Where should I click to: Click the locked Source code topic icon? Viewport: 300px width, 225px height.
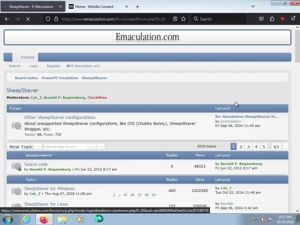16,166
